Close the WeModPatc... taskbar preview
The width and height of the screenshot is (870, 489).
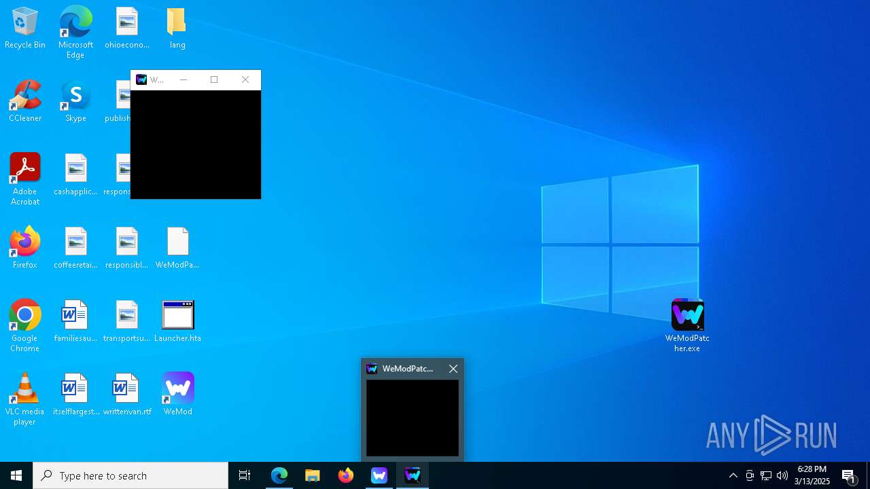(453, 369)
